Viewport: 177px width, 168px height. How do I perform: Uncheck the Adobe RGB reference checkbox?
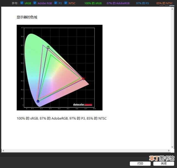pos(35,3)
